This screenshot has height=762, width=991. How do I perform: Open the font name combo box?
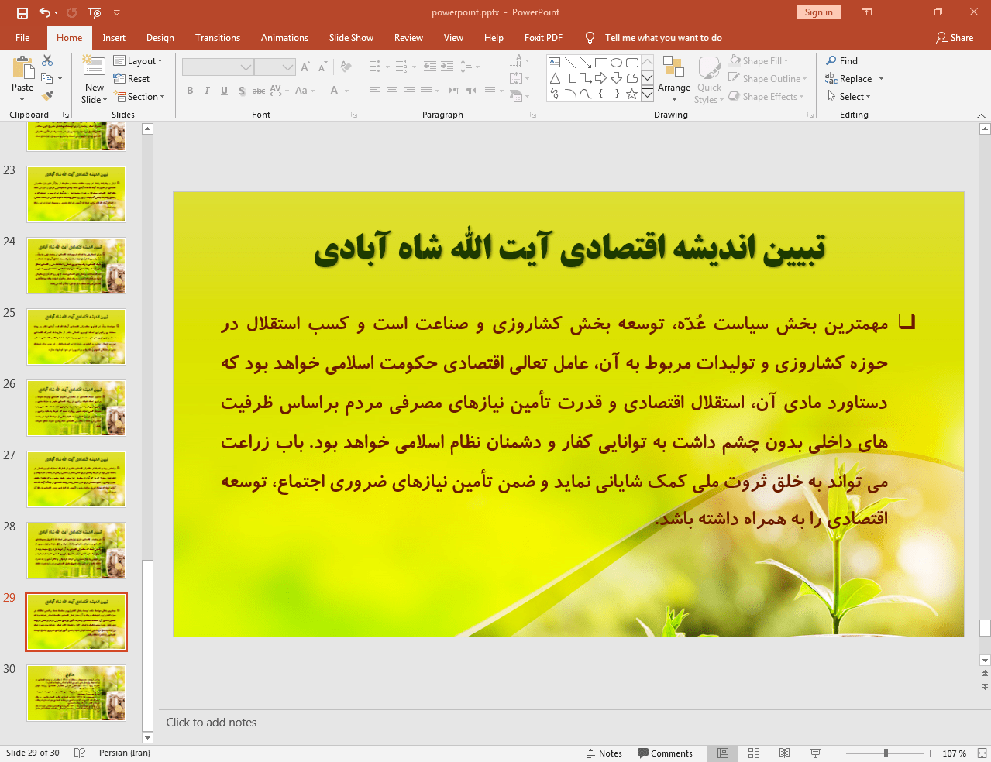[x=218, y=67]
